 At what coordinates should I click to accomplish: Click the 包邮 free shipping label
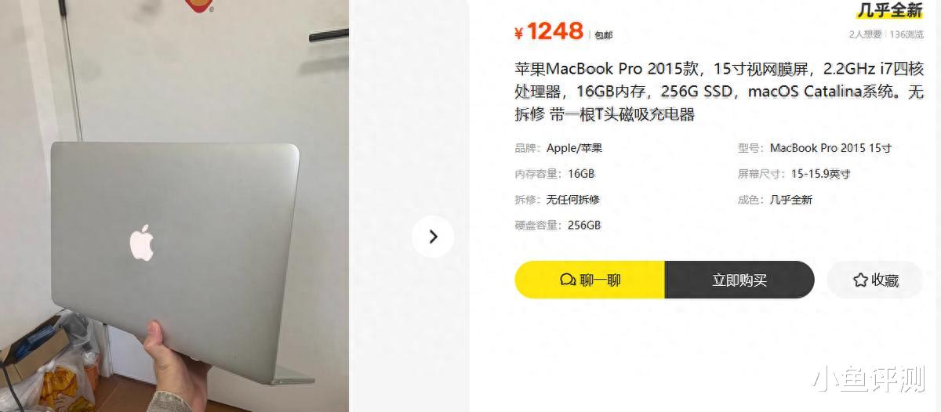[x=603, y=35]
